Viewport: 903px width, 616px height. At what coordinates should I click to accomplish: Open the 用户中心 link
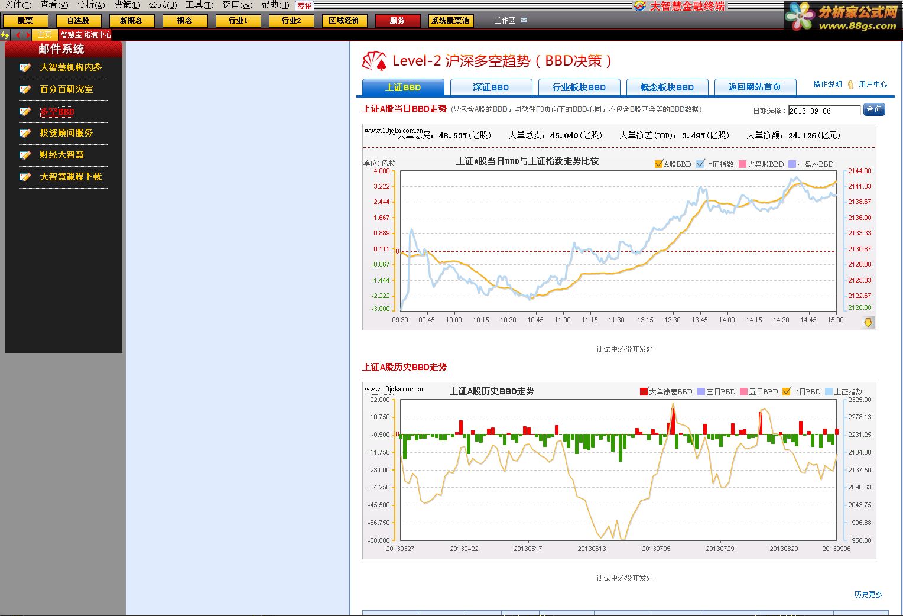point(873,85)
